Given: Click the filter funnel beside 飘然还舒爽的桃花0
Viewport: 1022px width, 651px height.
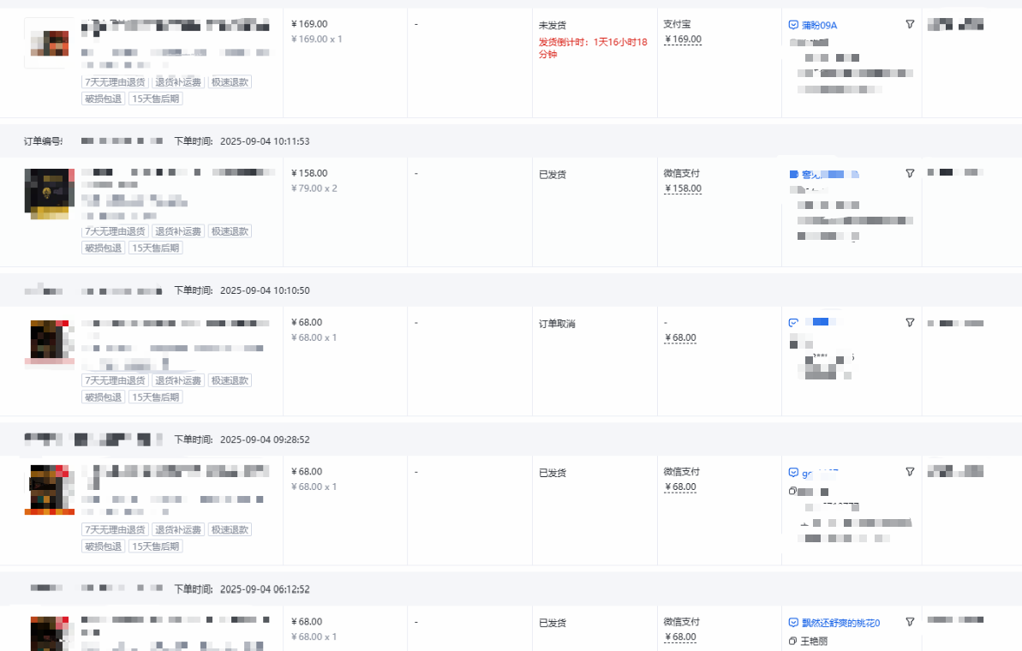Looking at the screenshot, I should click(x=910, y=622).
